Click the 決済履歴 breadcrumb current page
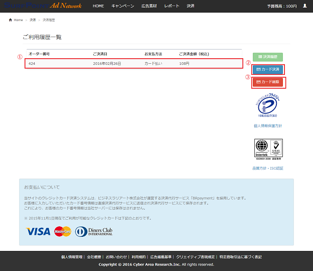The height and width of the screenshot is (271, 313). click(x=49, y=20)
